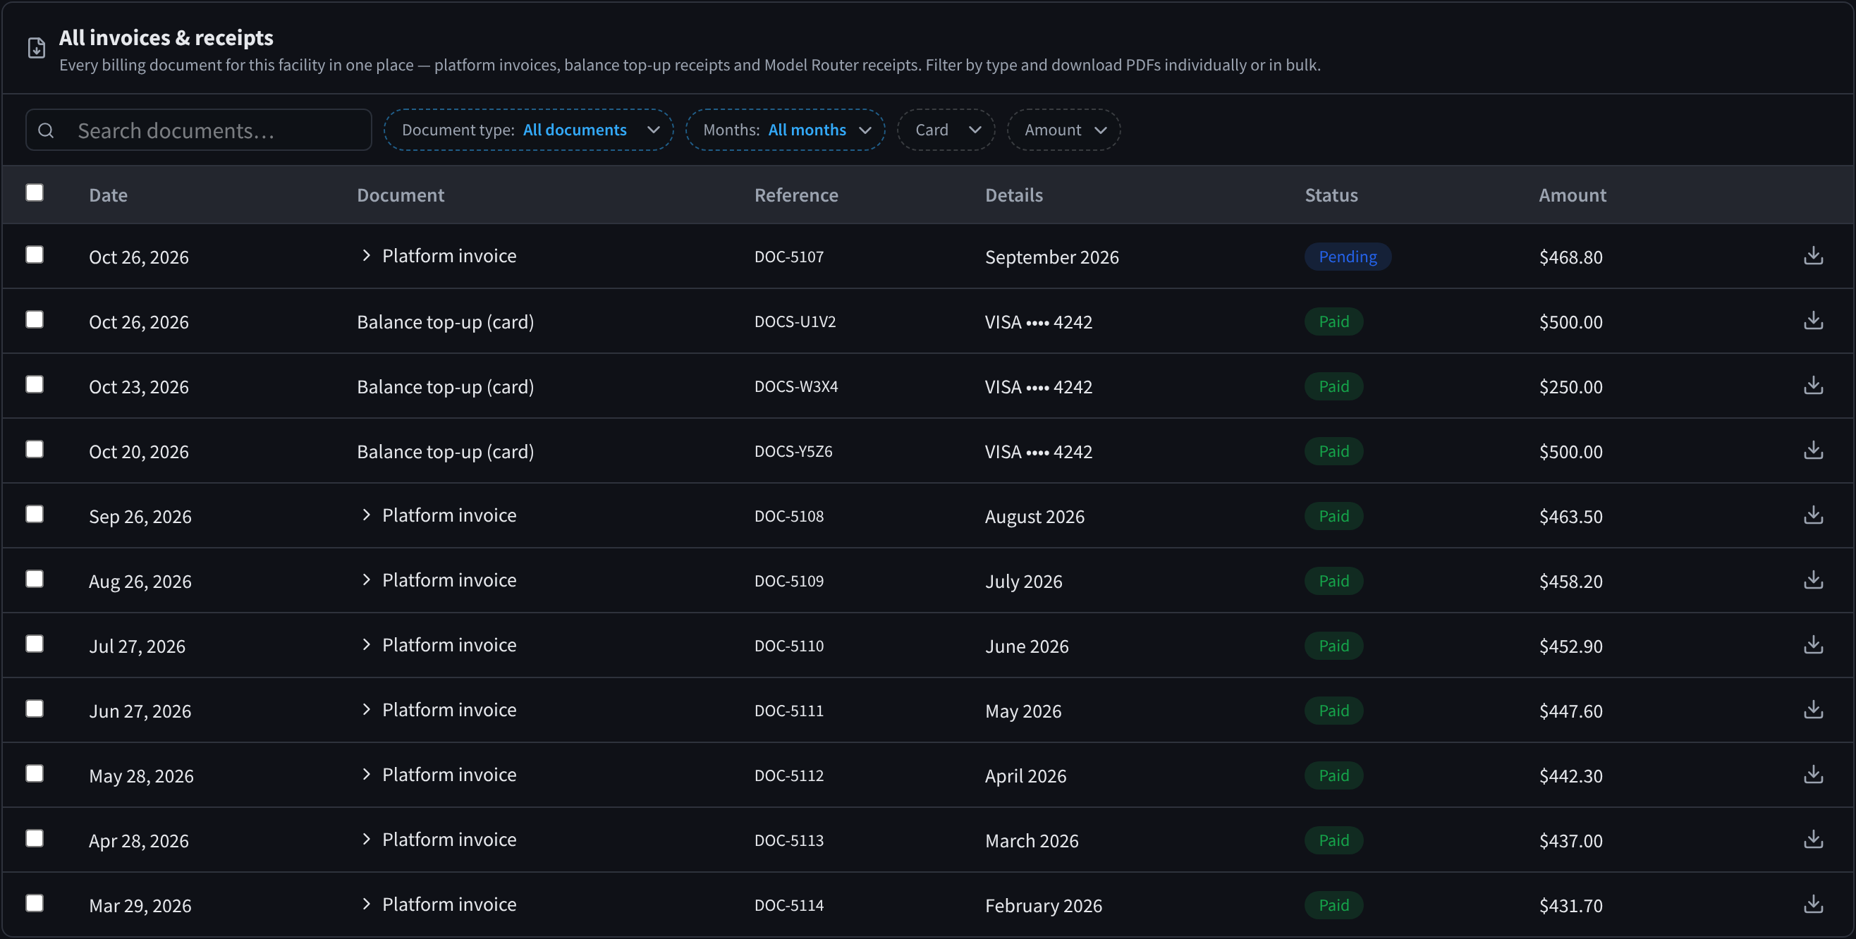Expand the August 2026 Platform invoice row
Screen dimensions: 1856x939
click(366, 515)
